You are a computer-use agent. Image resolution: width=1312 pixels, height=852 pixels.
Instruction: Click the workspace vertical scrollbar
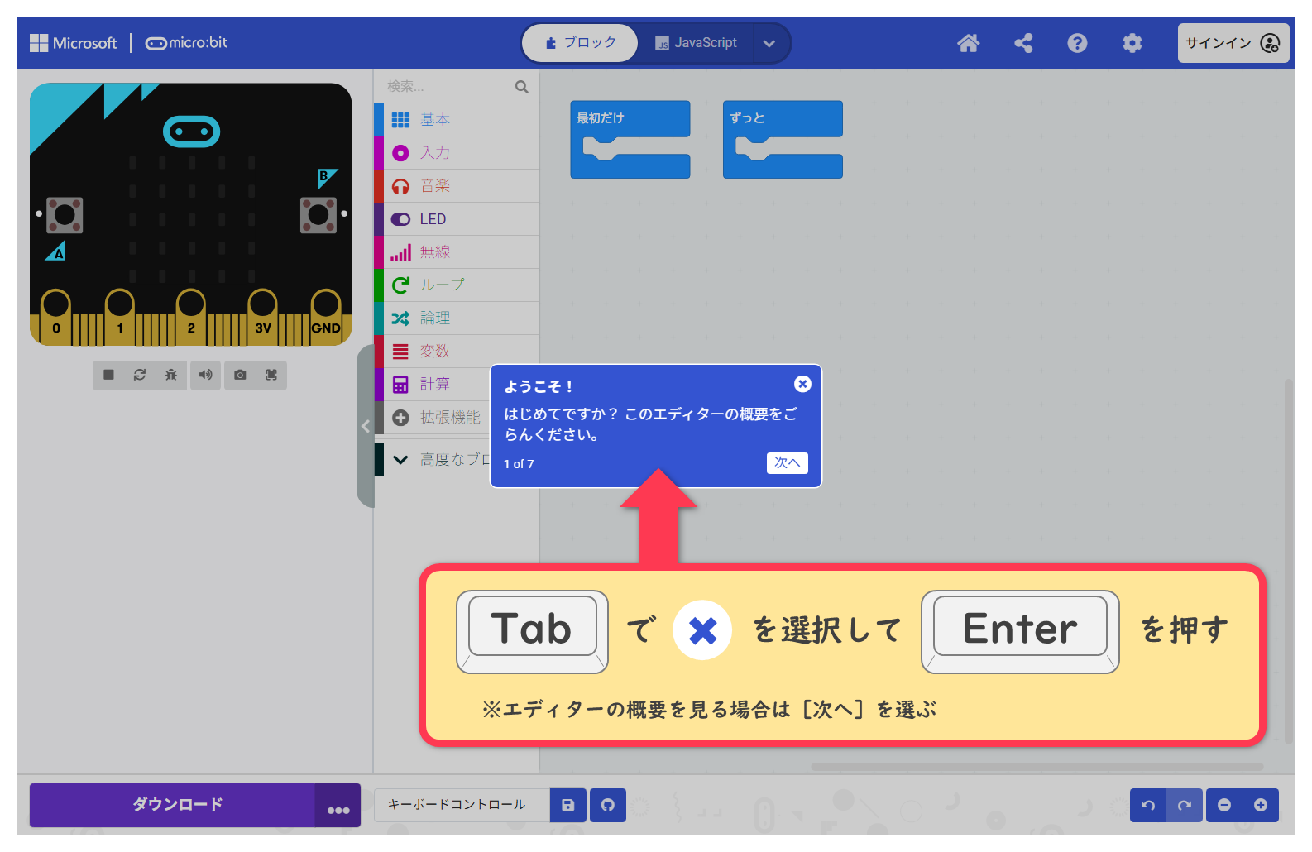(1288, 562)
